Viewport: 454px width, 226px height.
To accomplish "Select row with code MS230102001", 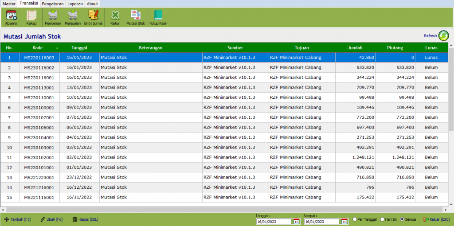I will click(224, 157).
